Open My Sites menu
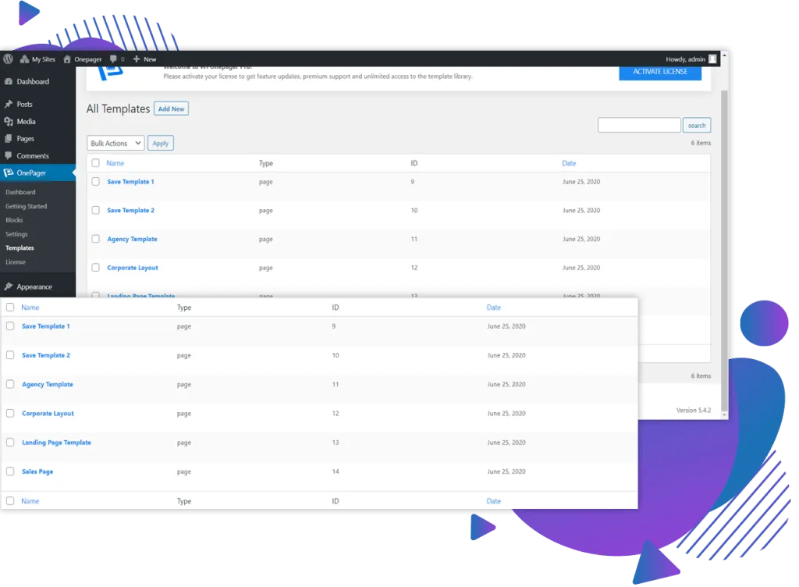The image size is (799, 587). tap(44, 59)
